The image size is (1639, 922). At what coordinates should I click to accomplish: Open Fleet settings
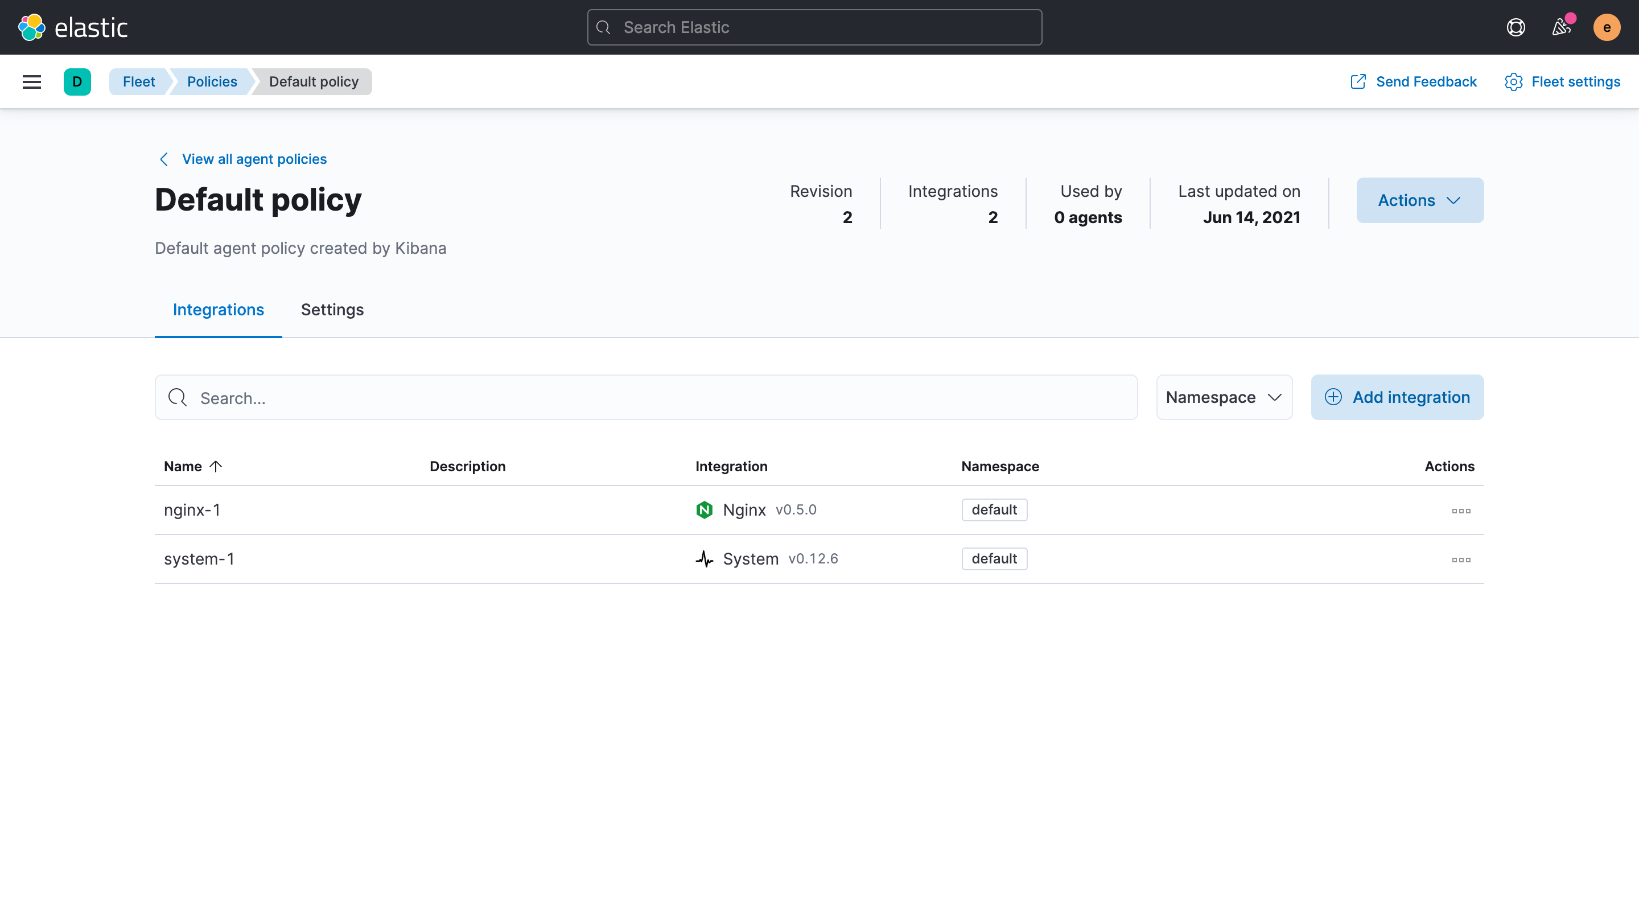tap(1562, 81)
